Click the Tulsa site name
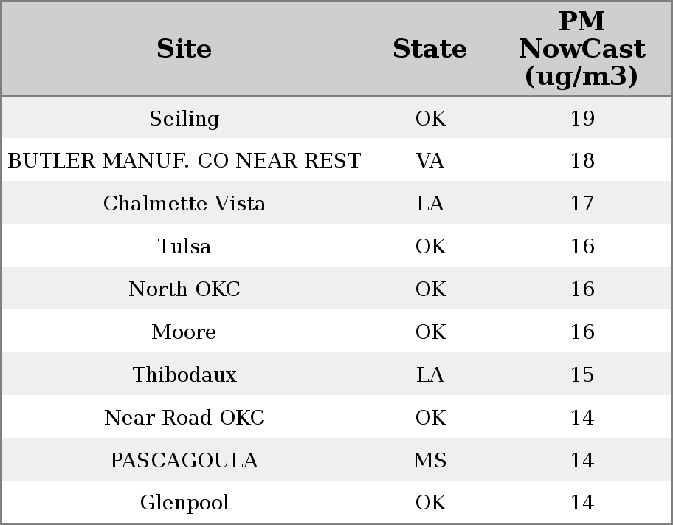 tap(184, 246)
